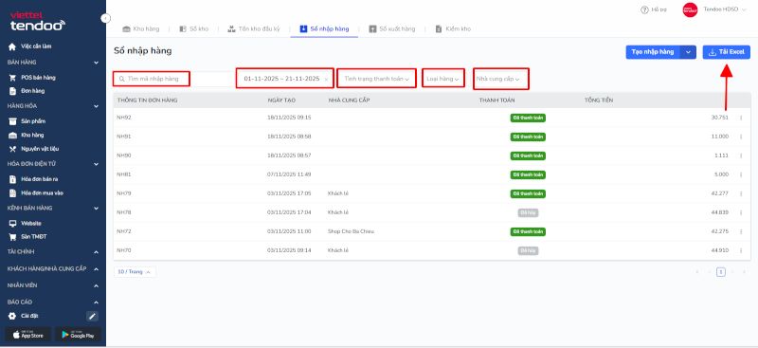Open Nguyên vật liệu in the sidebar
The height and width of the screenshot is (348, 758).
click(40, 149)
